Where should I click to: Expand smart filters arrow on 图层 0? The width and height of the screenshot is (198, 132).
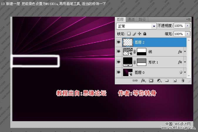185,72
